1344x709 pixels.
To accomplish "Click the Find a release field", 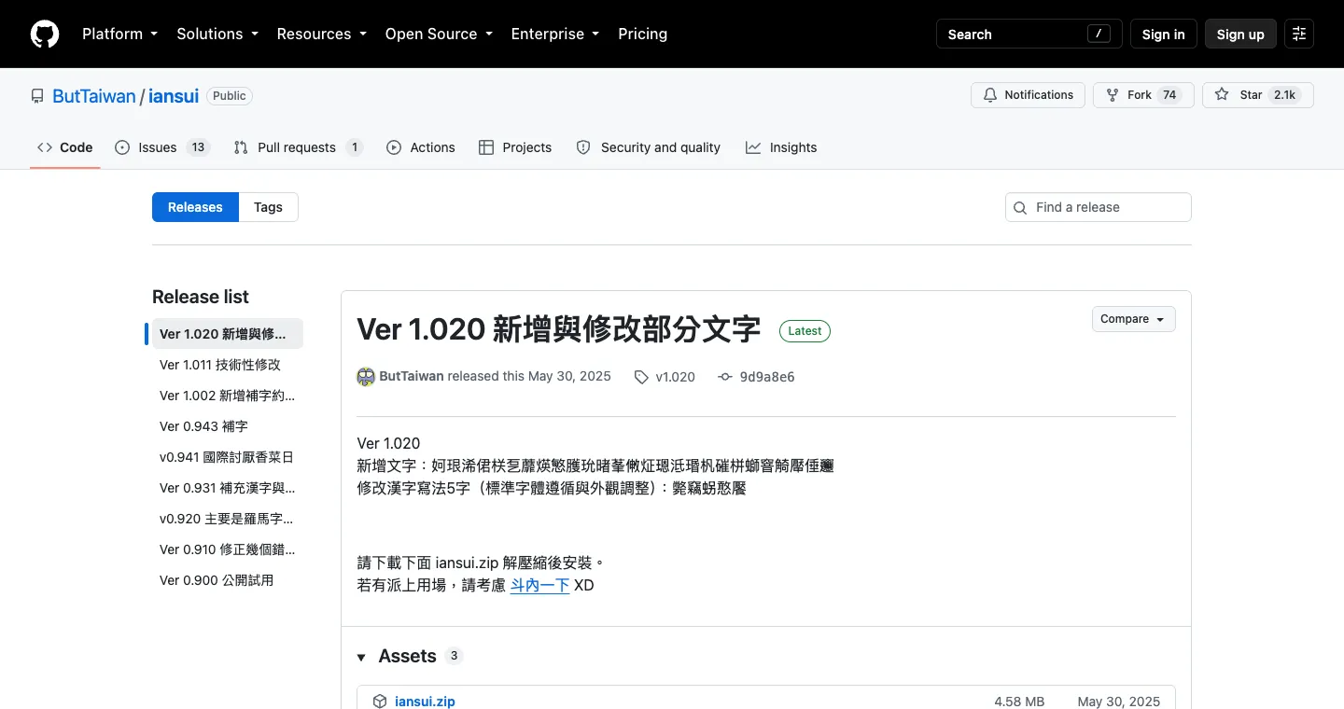I will tap(1099, 207).
